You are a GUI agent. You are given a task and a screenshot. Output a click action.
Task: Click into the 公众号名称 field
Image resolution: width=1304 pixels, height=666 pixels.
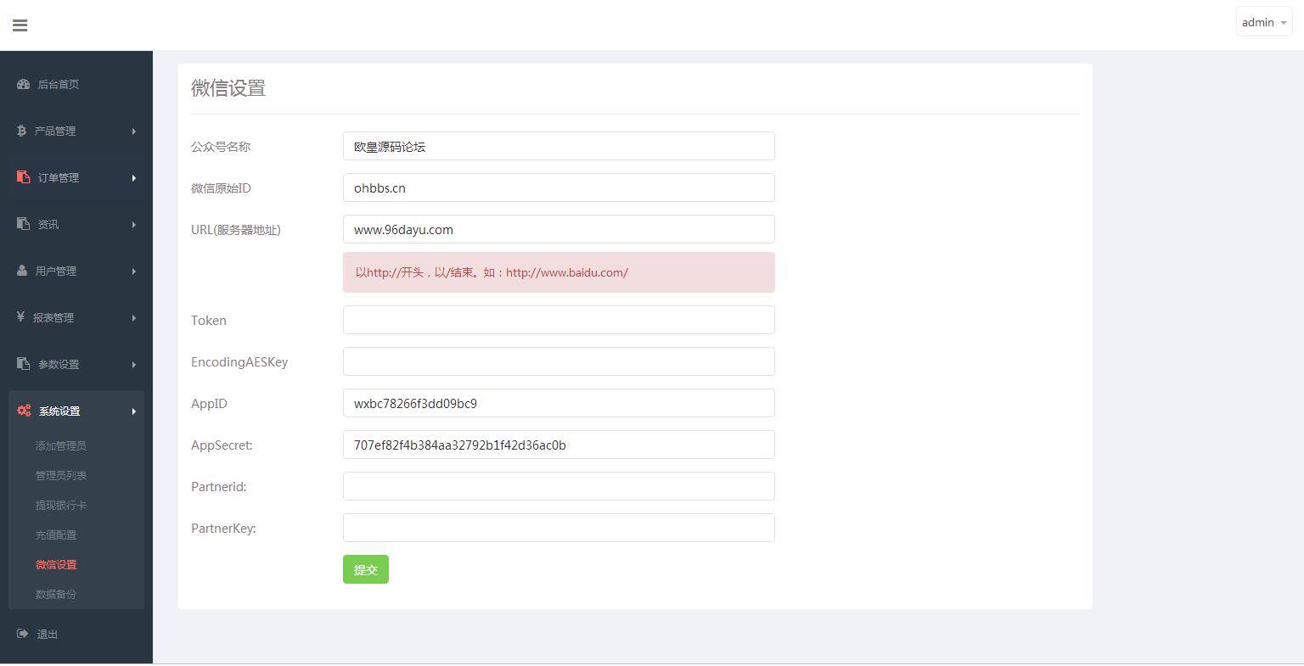pos(559,146)
